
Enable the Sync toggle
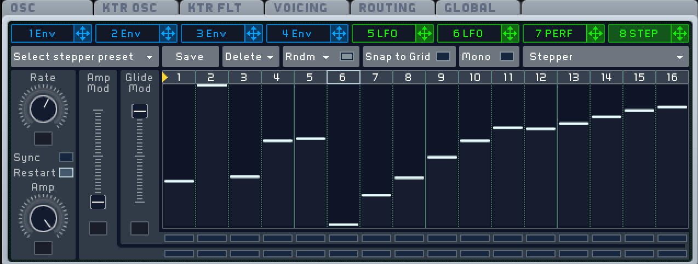pos(66,157)
